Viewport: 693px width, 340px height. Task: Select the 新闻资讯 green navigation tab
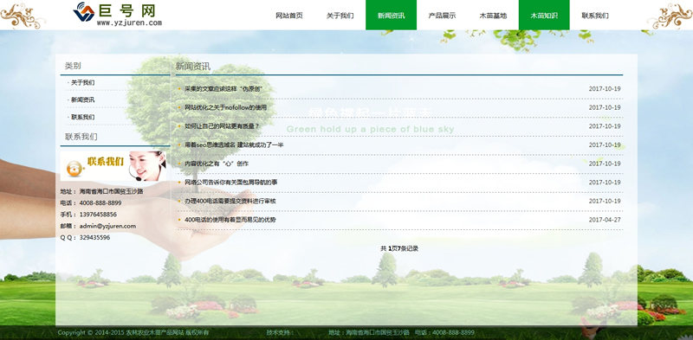point(391,15)
